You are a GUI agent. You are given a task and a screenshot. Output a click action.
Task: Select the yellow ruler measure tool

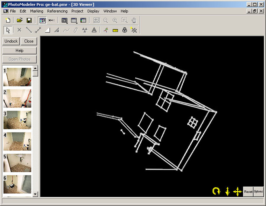coord(115,30)
